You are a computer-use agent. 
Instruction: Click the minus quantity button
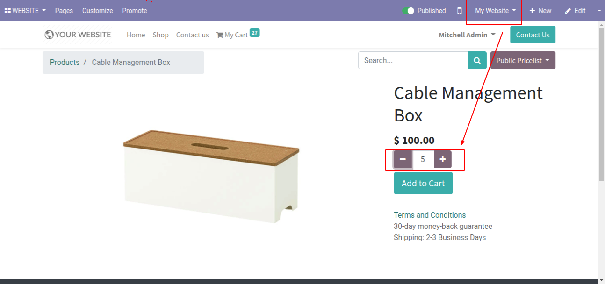point(403,159)
